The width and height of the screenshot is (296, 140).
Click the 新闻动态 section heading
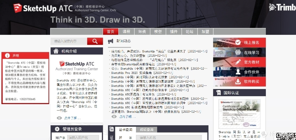pyautogui.click(x=123, y=41)
